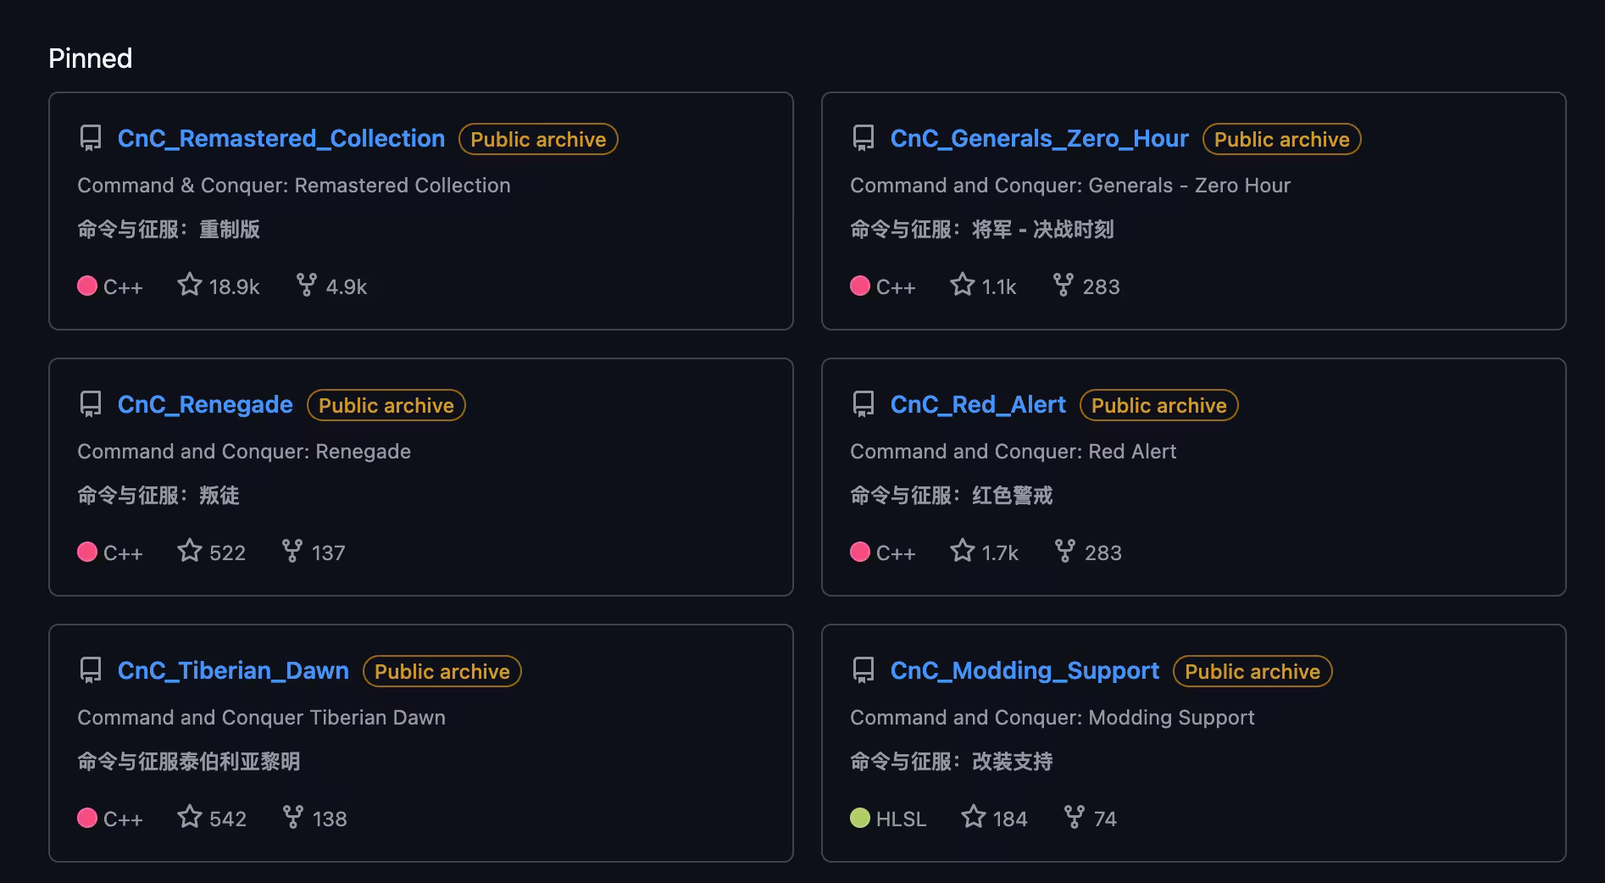This screenshot has width=1605, height=883.
Task: Open the CnC_Remastered_Collection repository
Action: pyautogui.click(x=280, y=139)
